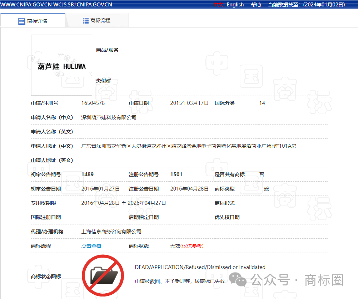Click applicant name 深圳葫芦娃科技有限公司

click(109, 117)
